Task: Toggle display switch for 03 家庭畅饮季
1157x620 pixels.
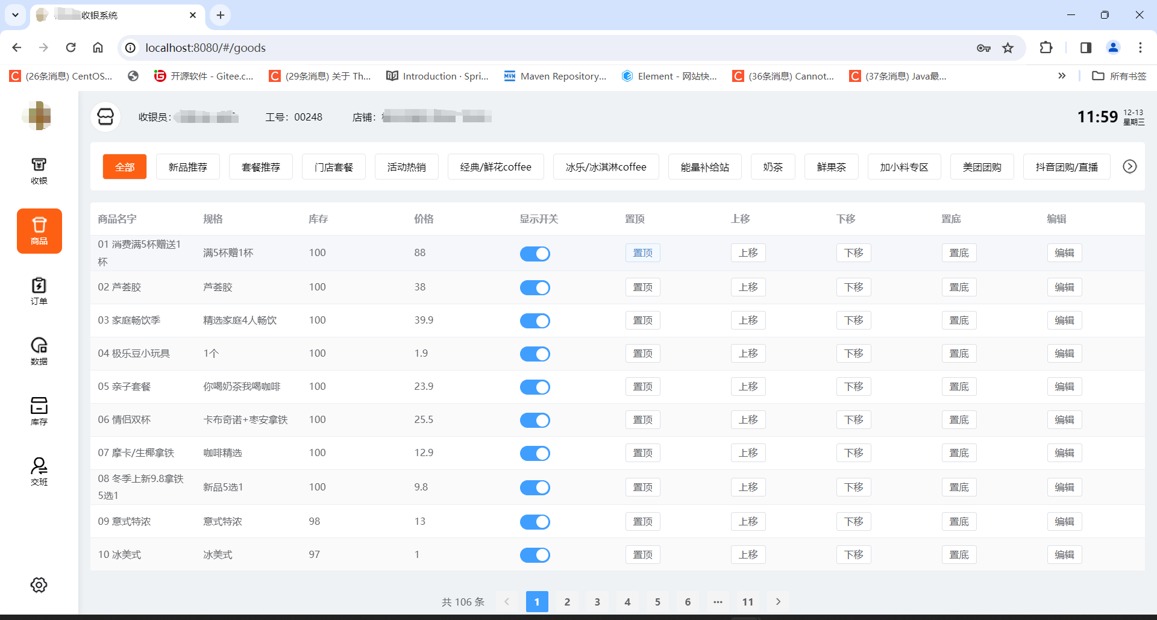Action: pyautogui.click(x=535, y=321)
